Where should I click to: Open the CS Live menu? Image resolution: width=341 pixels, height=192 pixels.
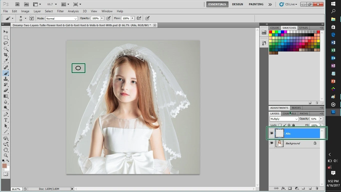pyautogui.click(x=288, y=4)
